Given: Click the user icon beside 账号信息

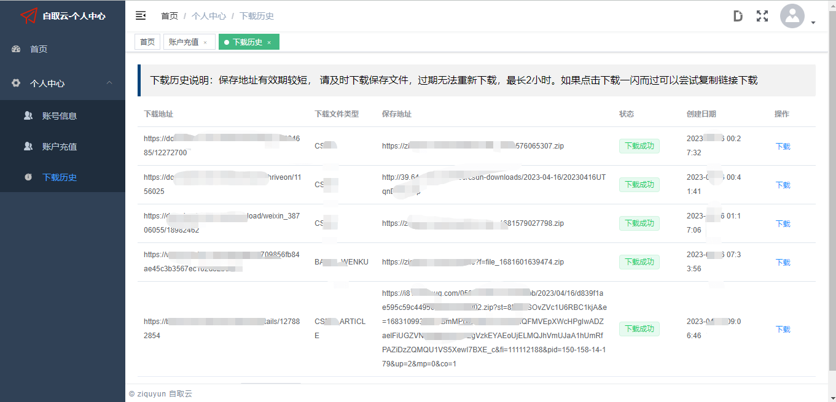Looking at the screenshot, I should [28, 115].
